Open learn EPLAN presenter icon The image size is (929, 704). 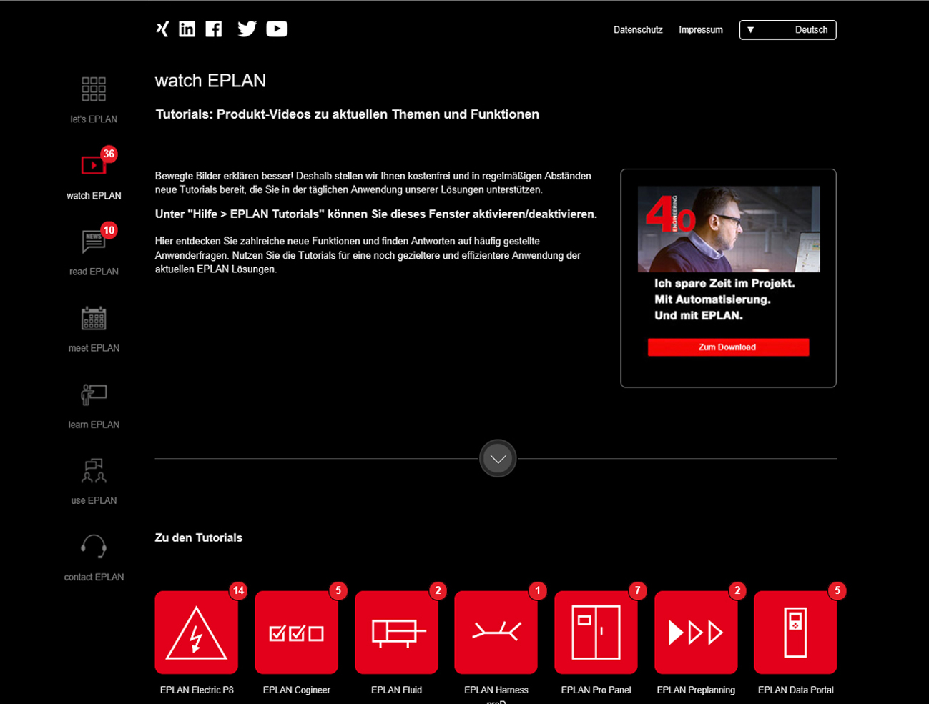(x=94, y=395)
